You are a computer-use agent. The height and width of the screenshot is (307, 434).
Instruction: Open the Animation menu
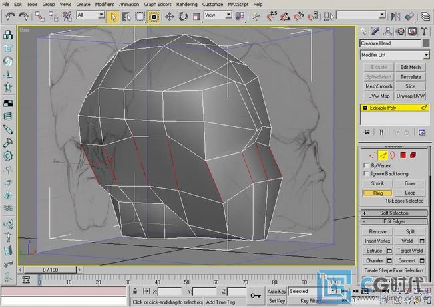coord(129,5)
